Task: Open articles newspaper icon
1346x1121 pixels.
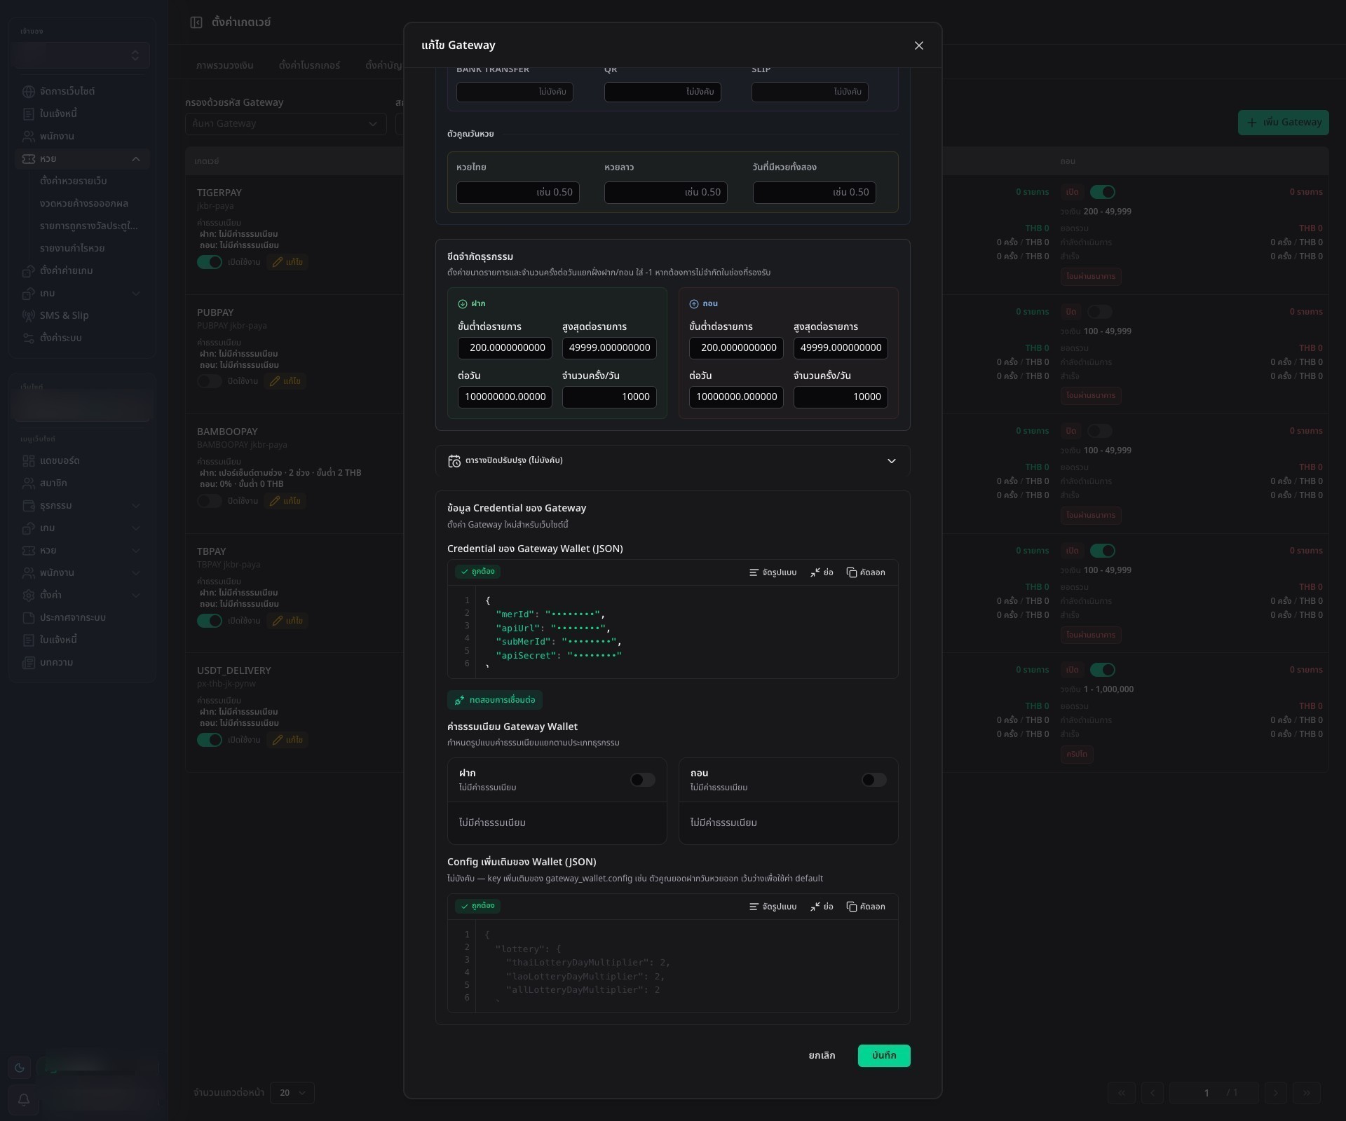Action: [29, 663]
